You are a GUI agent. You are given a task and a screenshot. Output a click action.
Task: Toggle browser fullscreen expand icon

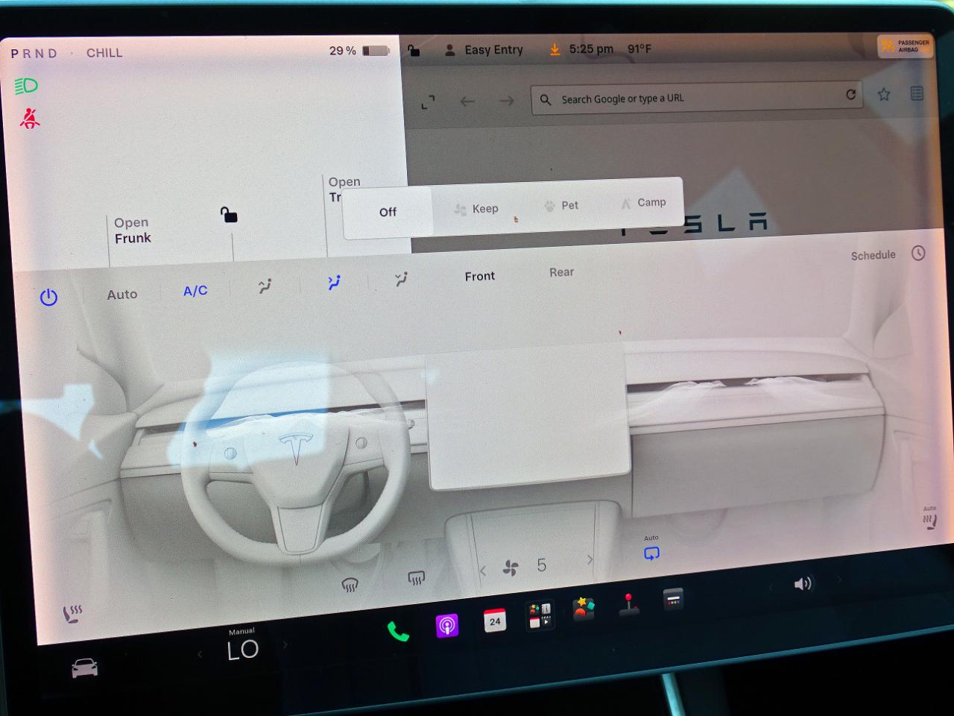pyautogui.click(x=428, y=103)
